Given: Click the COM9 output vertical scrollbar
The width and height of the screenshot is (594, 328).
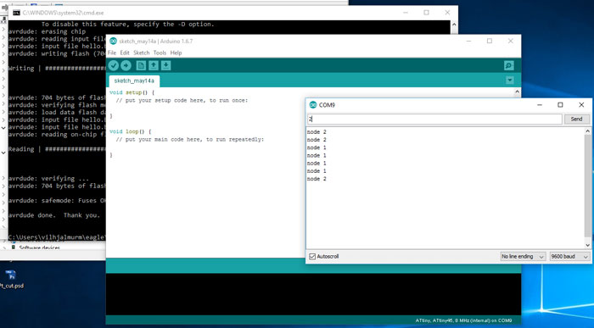Looking at the screenshot, I should click(x=587, y=186).
